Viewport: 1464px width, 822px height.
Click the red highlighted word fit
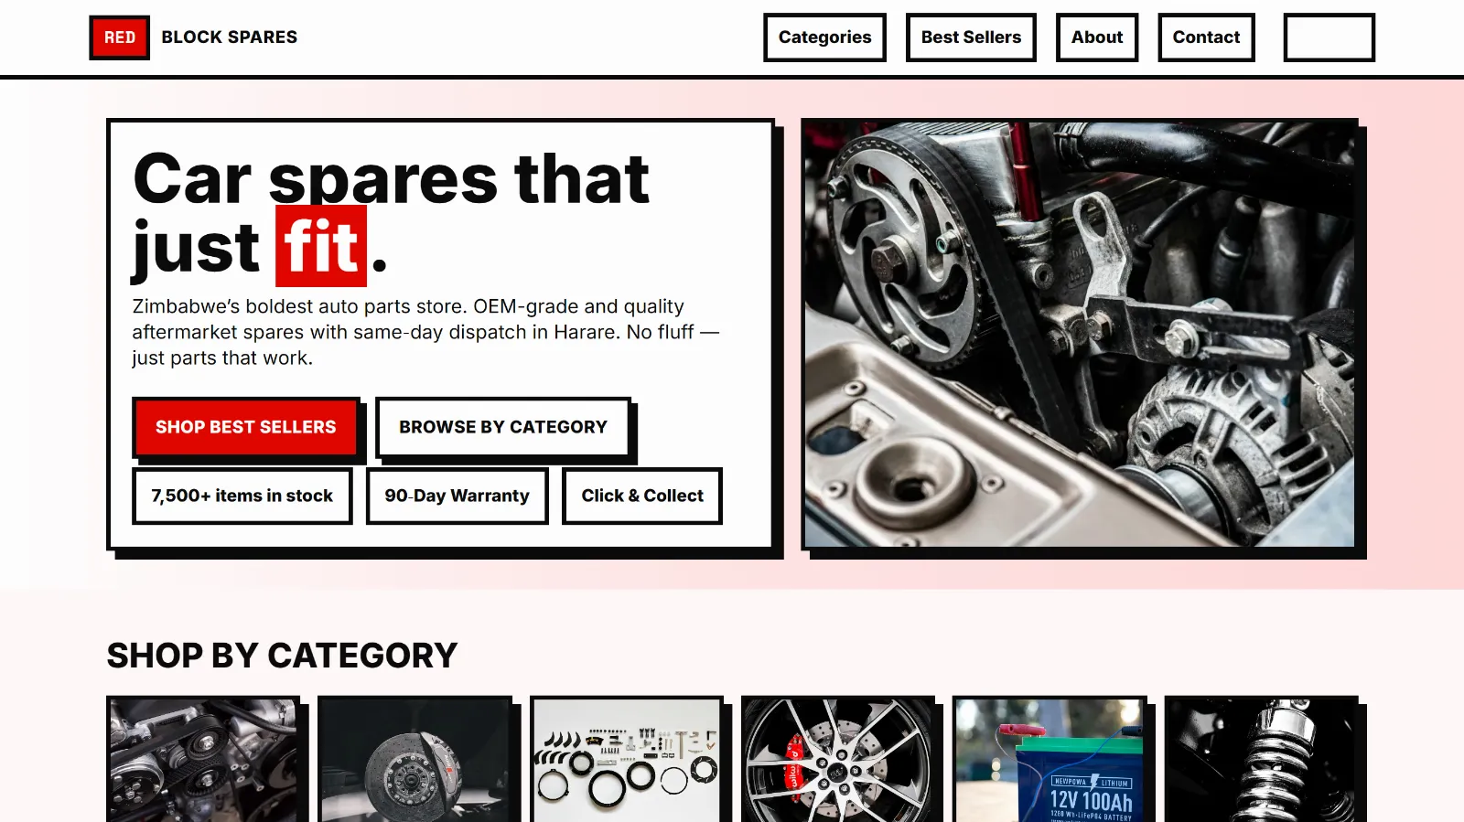pyautogui.click(x=321, y=246)
